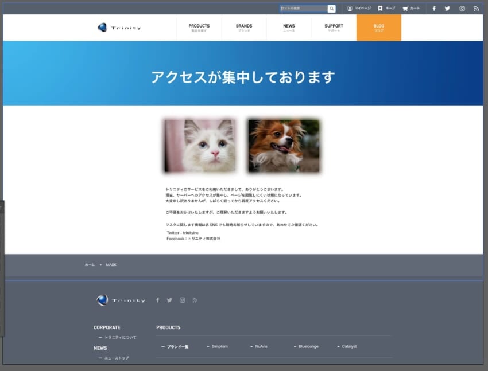
Task: Open the Bluelounge footer brand link
Action: [x=308, y=346]
